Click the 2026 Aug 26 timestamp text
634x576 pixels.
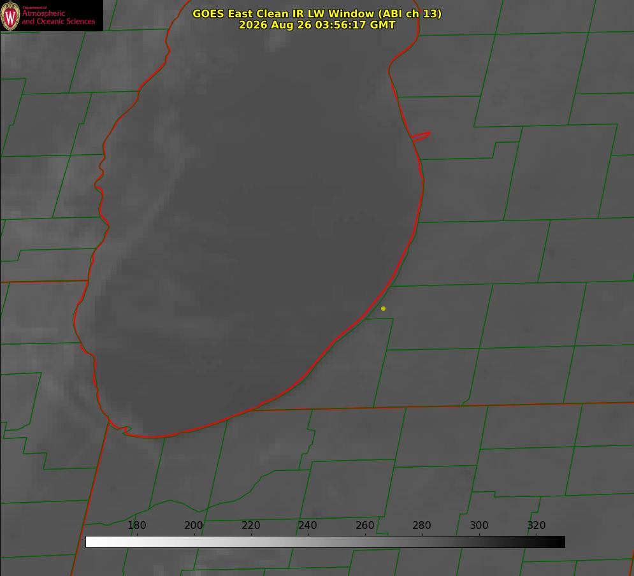click(x=317, y=25)
